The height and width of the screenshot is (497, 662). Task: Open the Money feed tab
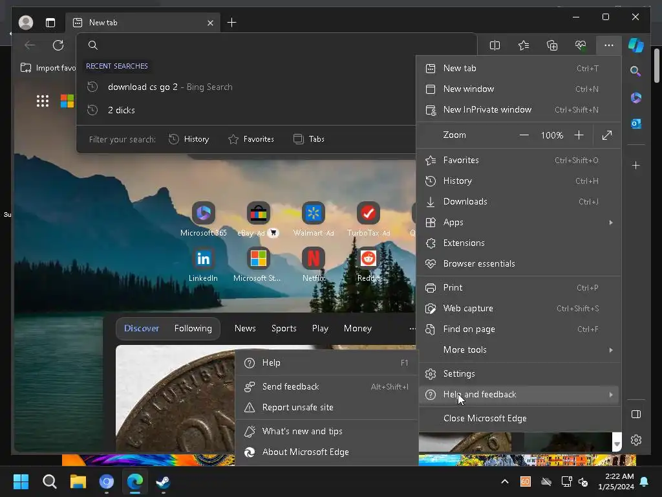tap(358, 328)
